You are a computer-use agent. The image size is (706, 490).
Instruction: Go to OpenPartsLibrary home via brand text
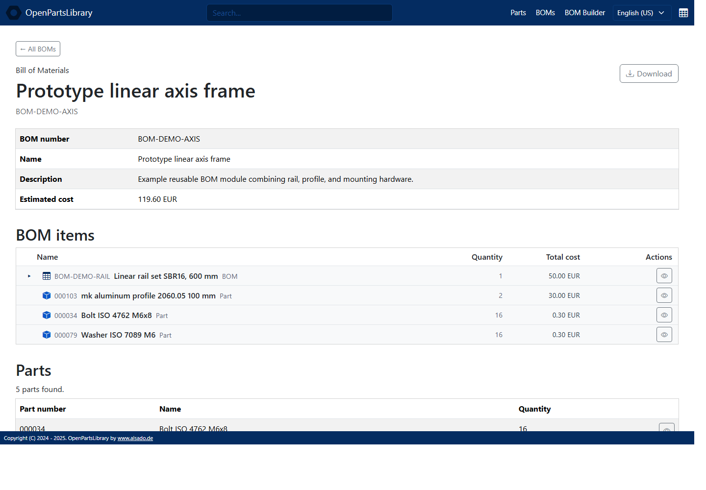point(59,13)
